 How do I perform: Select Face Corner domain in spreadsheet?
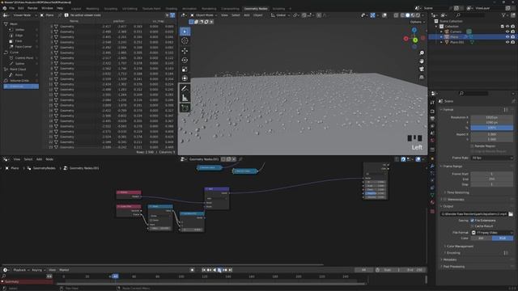click(x=23, y=47)
